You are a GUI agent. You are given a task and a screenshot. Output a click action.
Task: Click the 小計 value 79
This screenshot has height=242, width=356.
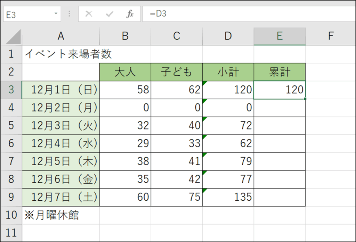(x=228, y=161)
